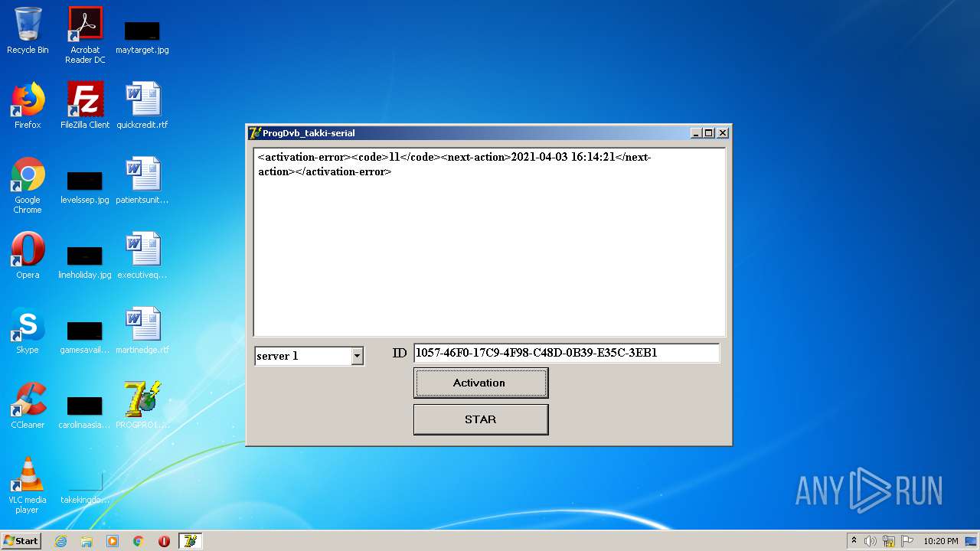Select the quickcredit.rtf document
Viewport: 980px width, 551px height.
pyautogui.click(x=142, y=106)
